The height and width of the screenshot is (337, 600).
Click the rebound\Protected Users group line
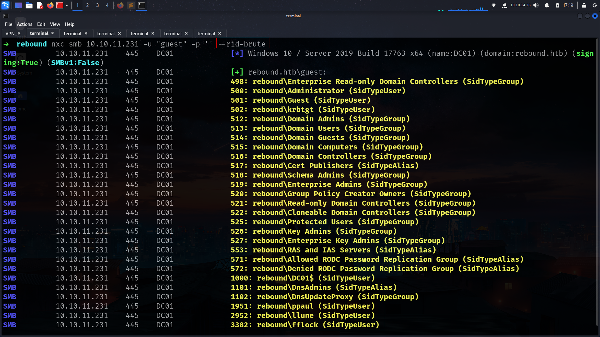(325, 222)
